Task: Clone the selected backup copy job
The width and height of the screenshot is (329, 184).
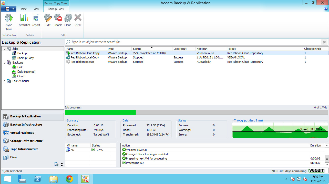Action: (x=68, y=20)
